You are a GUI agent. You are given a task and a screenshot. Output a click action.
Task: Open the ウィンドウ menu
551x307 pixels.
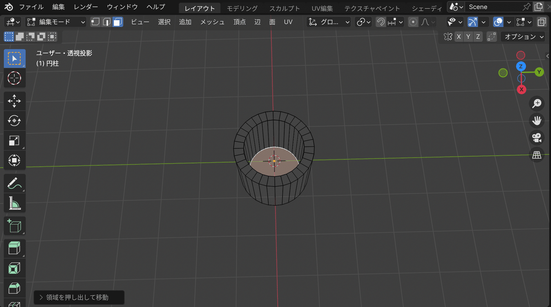122,7
